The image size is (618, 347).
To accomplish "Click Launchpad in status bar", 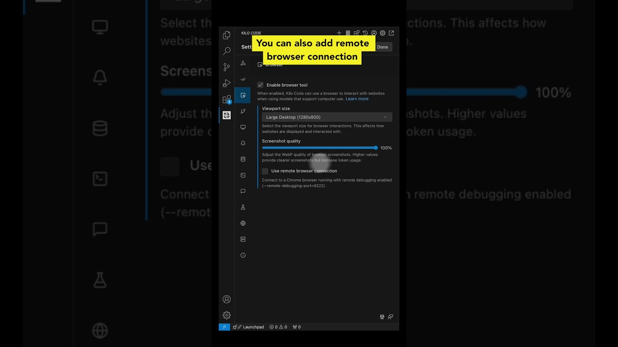I will pos(249,327).
